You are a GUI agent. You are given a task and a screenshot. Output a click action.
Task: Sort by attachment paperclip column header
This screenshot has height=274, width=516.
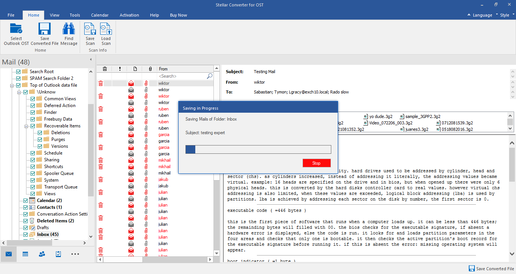(x=150, y=69)
